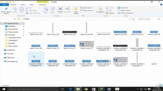Click taskbar search box
The width and height of the screenshot is (163, 91).
pyautogui.click(x=33, y=89)
